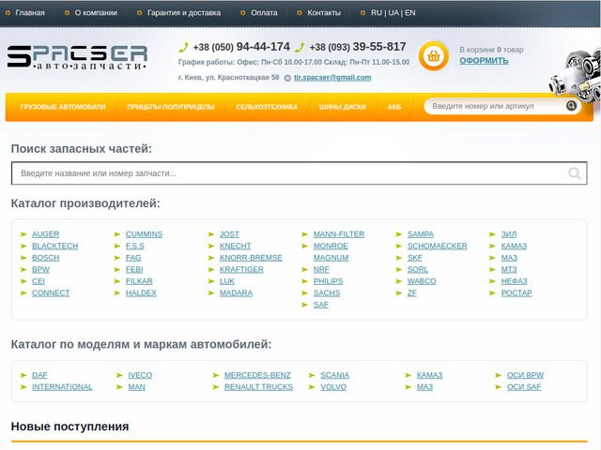Screen dimensions: 601x450
Task: Click the tir.spacser@gmail.com email link
Action: point(332,78)
